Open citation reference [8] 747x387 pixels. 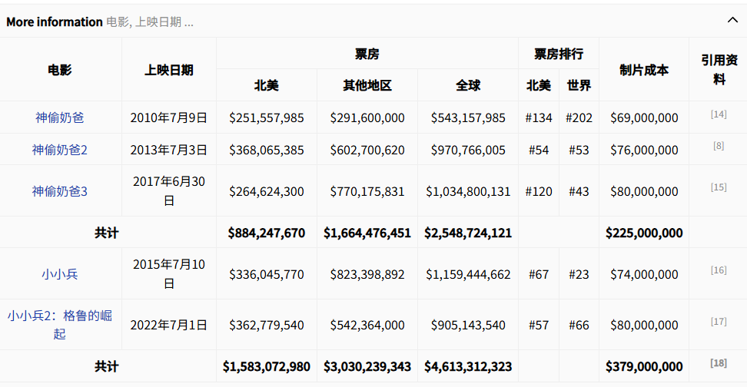click(719, 146)
